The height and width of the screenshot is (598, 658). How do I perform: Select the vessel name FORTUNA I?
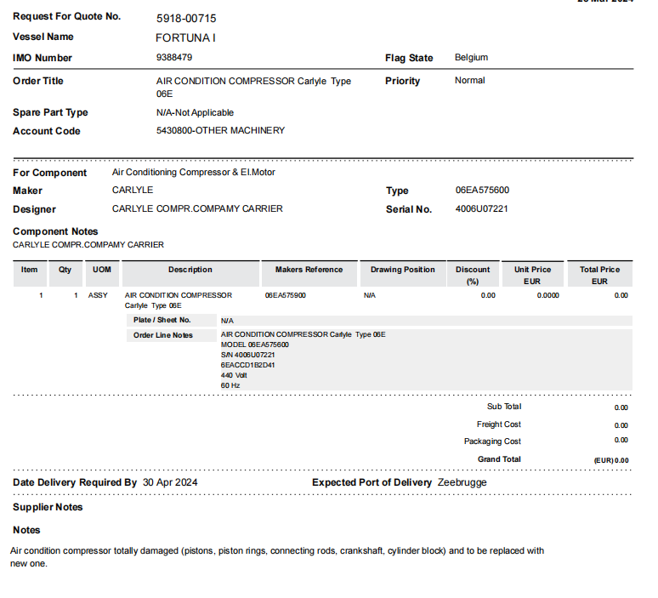click(x=185, y=37)
